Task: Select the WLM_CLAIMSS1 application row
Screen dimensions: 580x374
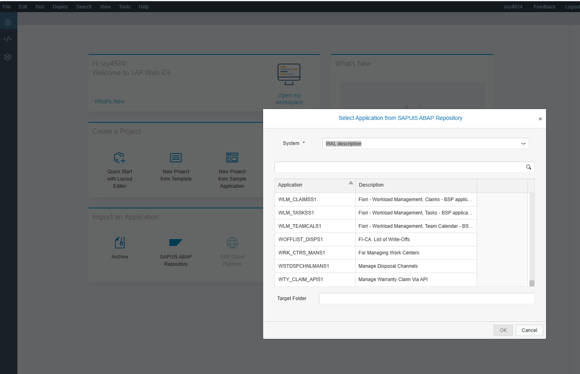Action: (x=375, y=200)
